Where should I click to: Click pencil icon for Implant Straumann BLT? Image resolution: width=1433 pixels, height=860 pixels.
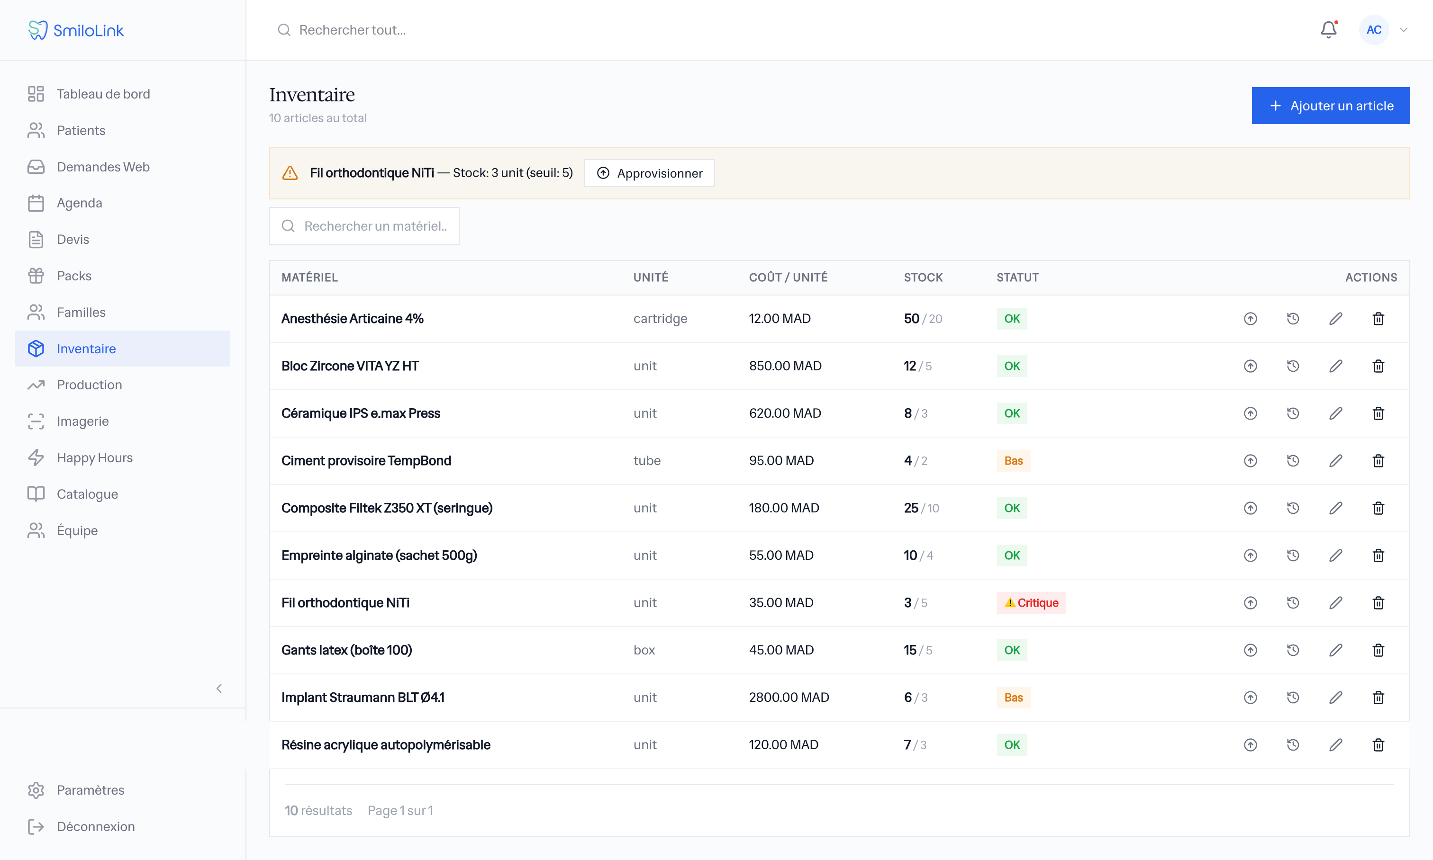point(1335,698)
